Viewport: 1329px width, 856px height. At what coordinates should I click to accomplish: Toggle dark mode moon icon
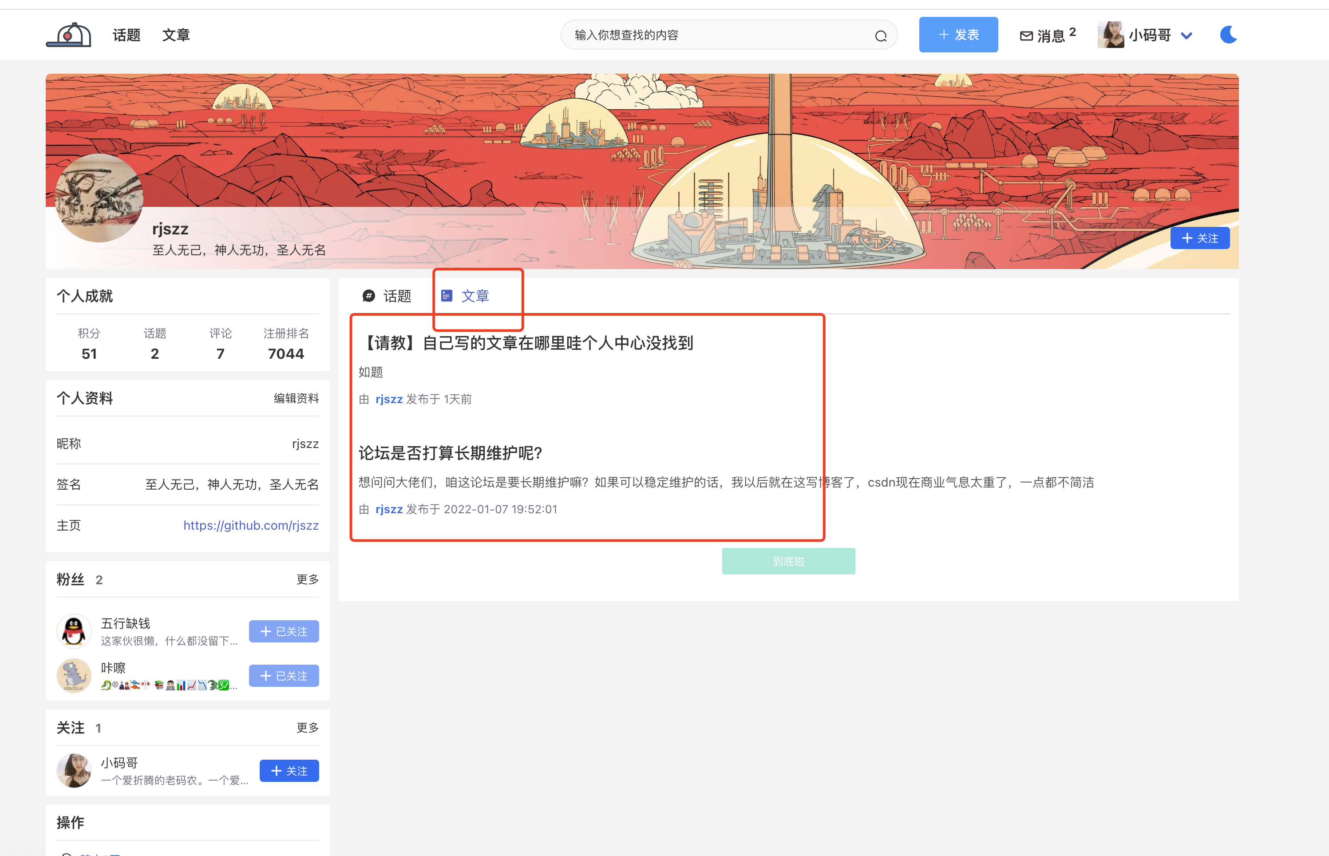point(1228,35)
